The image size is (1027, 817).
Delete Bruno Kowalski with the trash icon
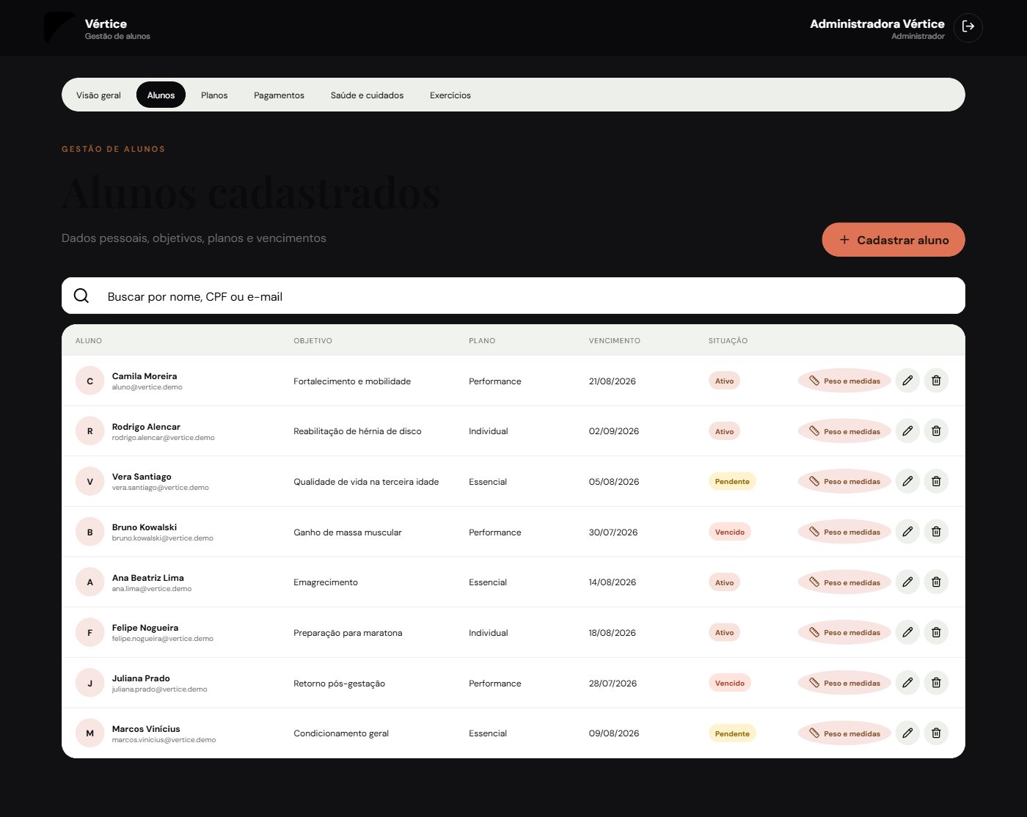click(x=936, y=532)
